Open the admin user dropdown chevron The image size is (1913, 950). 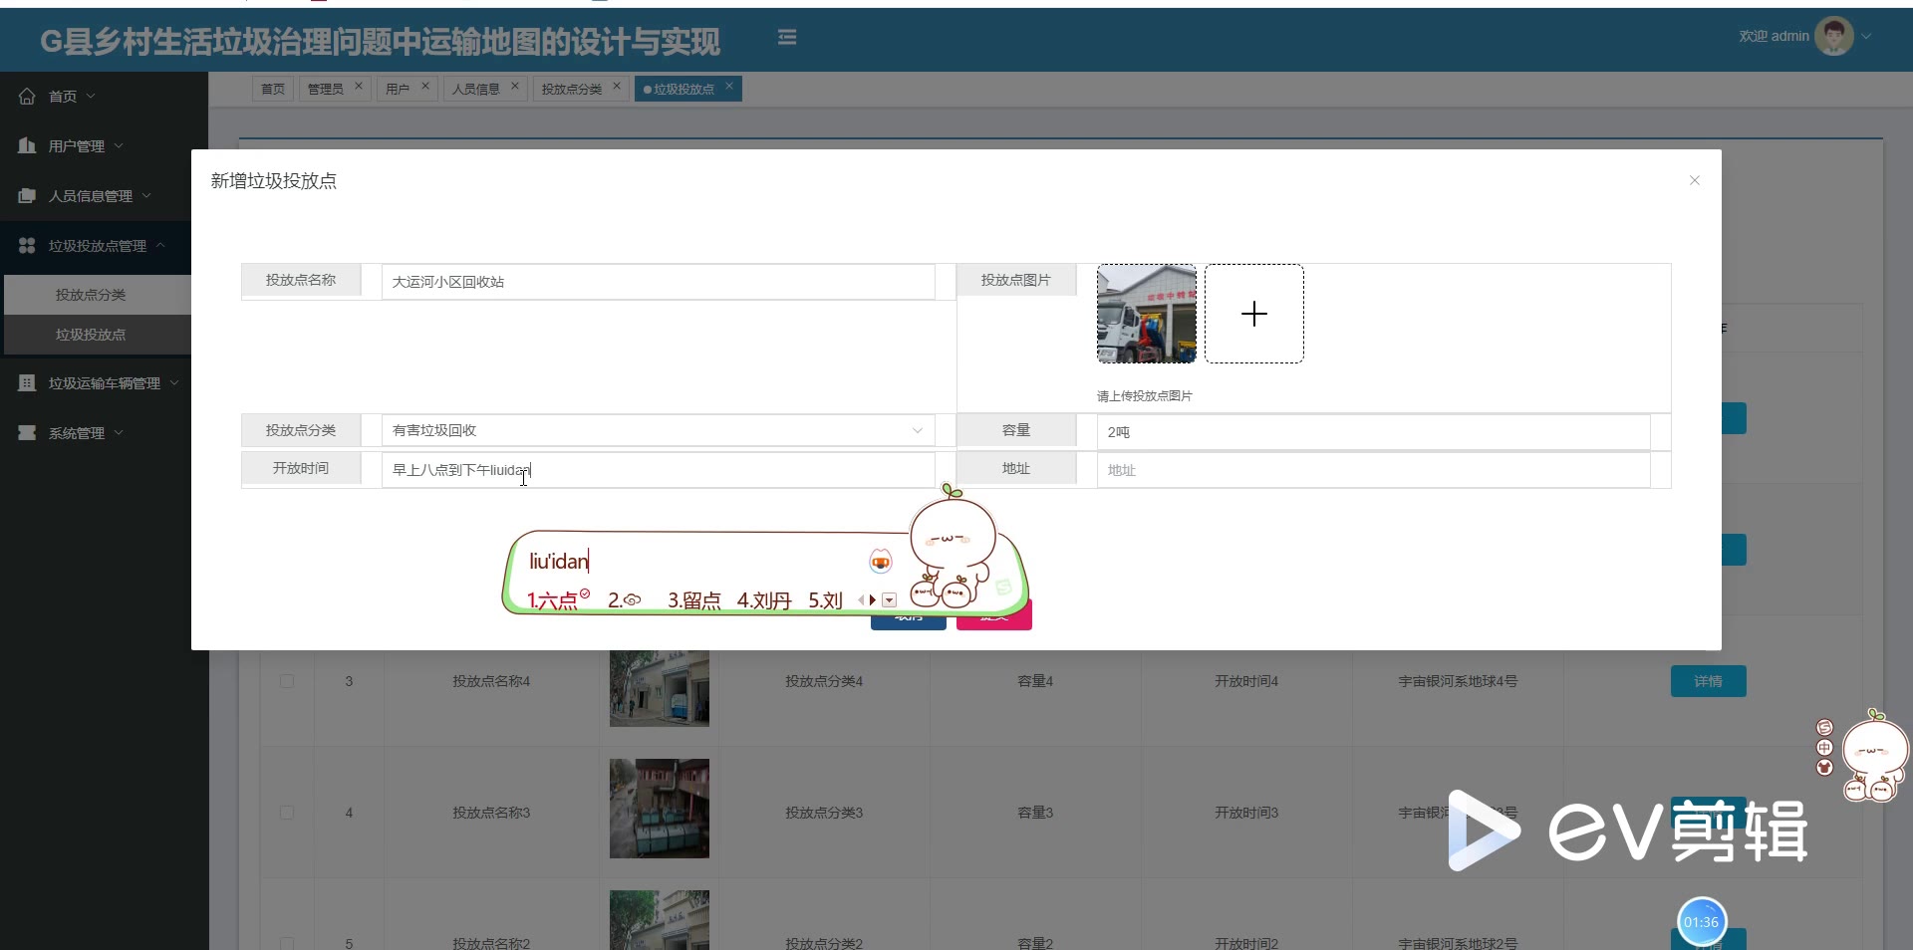coord(1866,37)
